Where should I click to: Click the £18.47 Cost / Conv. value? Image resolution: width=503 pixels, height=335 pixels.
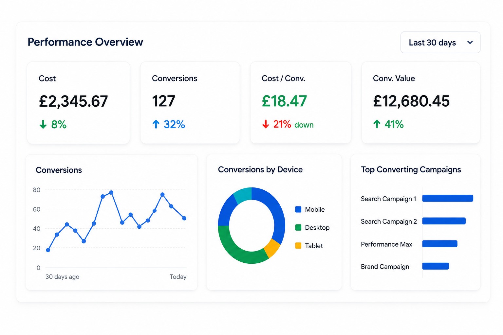(x=284, y=101)
